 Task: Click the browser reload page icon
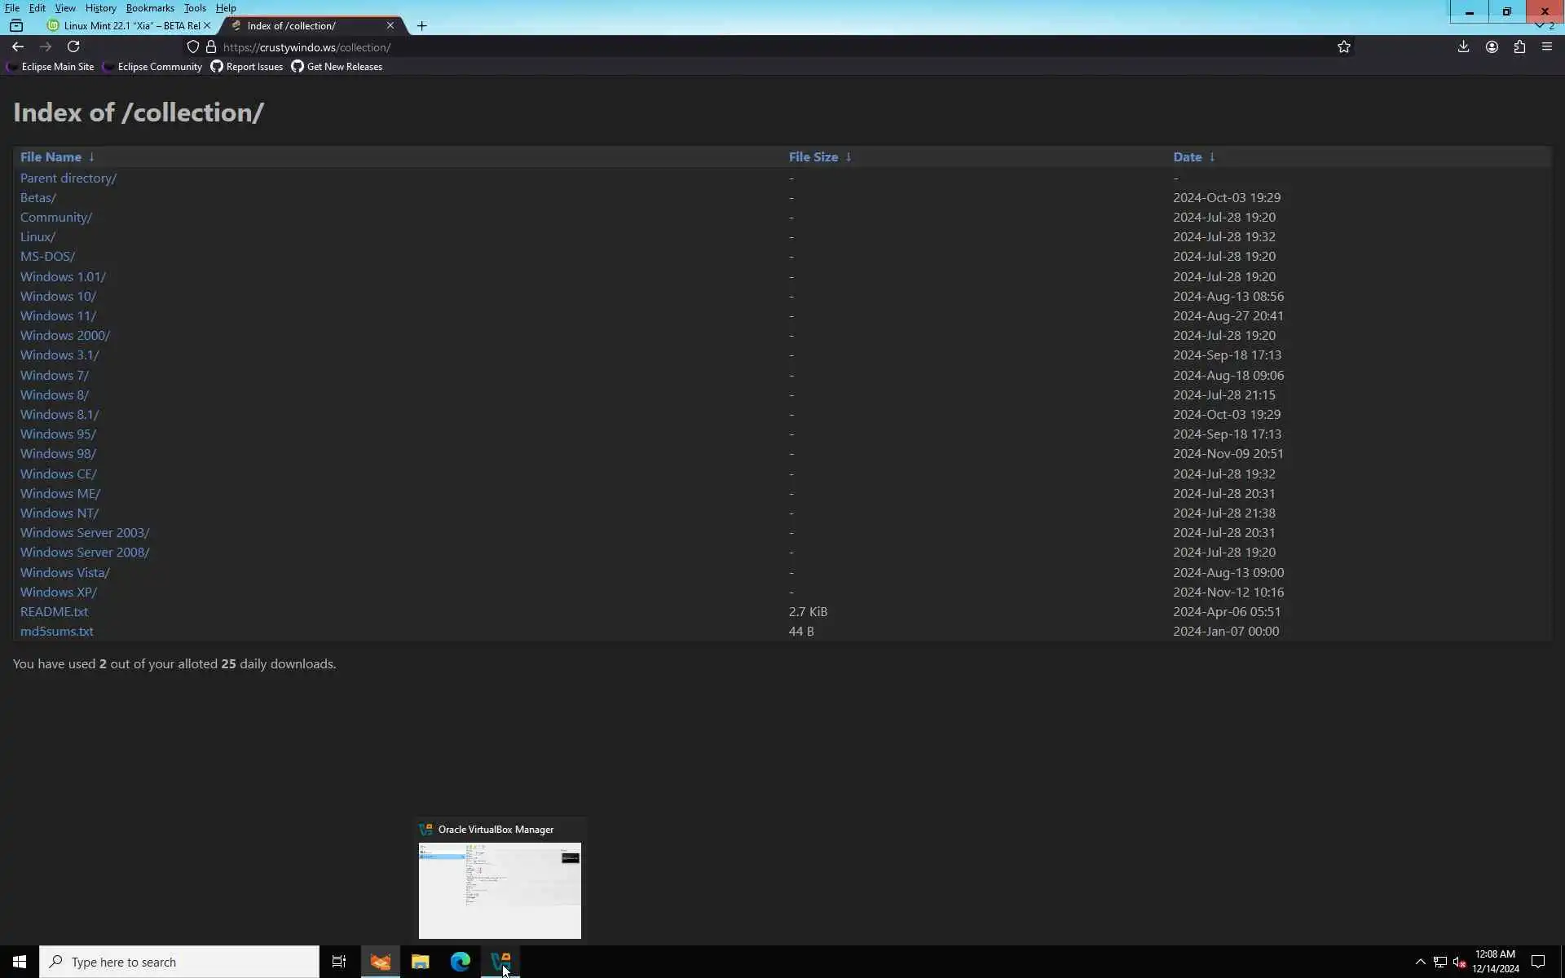[x=73, y=47]
